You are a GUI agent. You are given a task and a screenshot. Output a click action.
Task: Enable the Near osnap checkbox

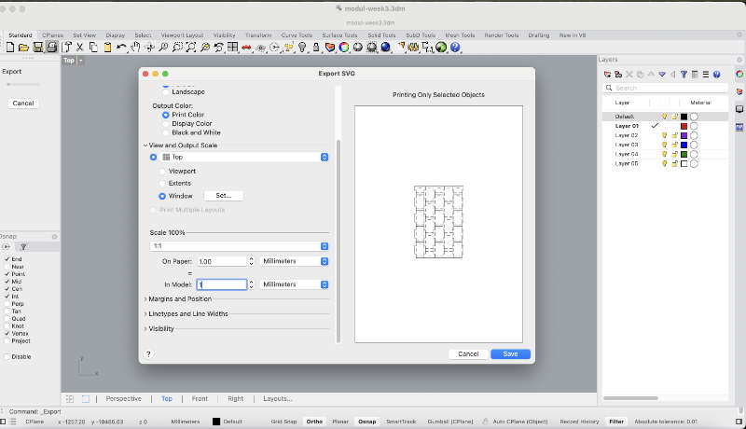[7, 267]
